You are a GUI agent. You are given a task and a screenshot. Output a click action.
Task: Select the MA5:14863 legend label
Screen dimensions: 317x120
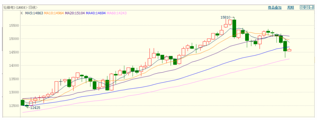(x=34, y=13)
